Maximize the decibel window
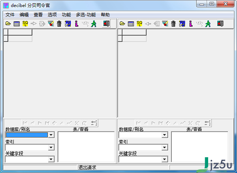The image size is (237, 173). click(212, 4)
